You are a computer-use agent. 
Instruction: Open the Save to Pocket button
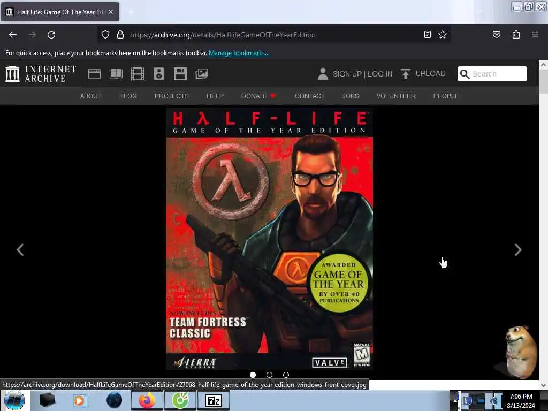[x=496, y=35]
